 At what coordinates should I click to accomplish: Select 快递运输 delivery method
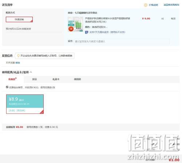click(x=19, y=19)
